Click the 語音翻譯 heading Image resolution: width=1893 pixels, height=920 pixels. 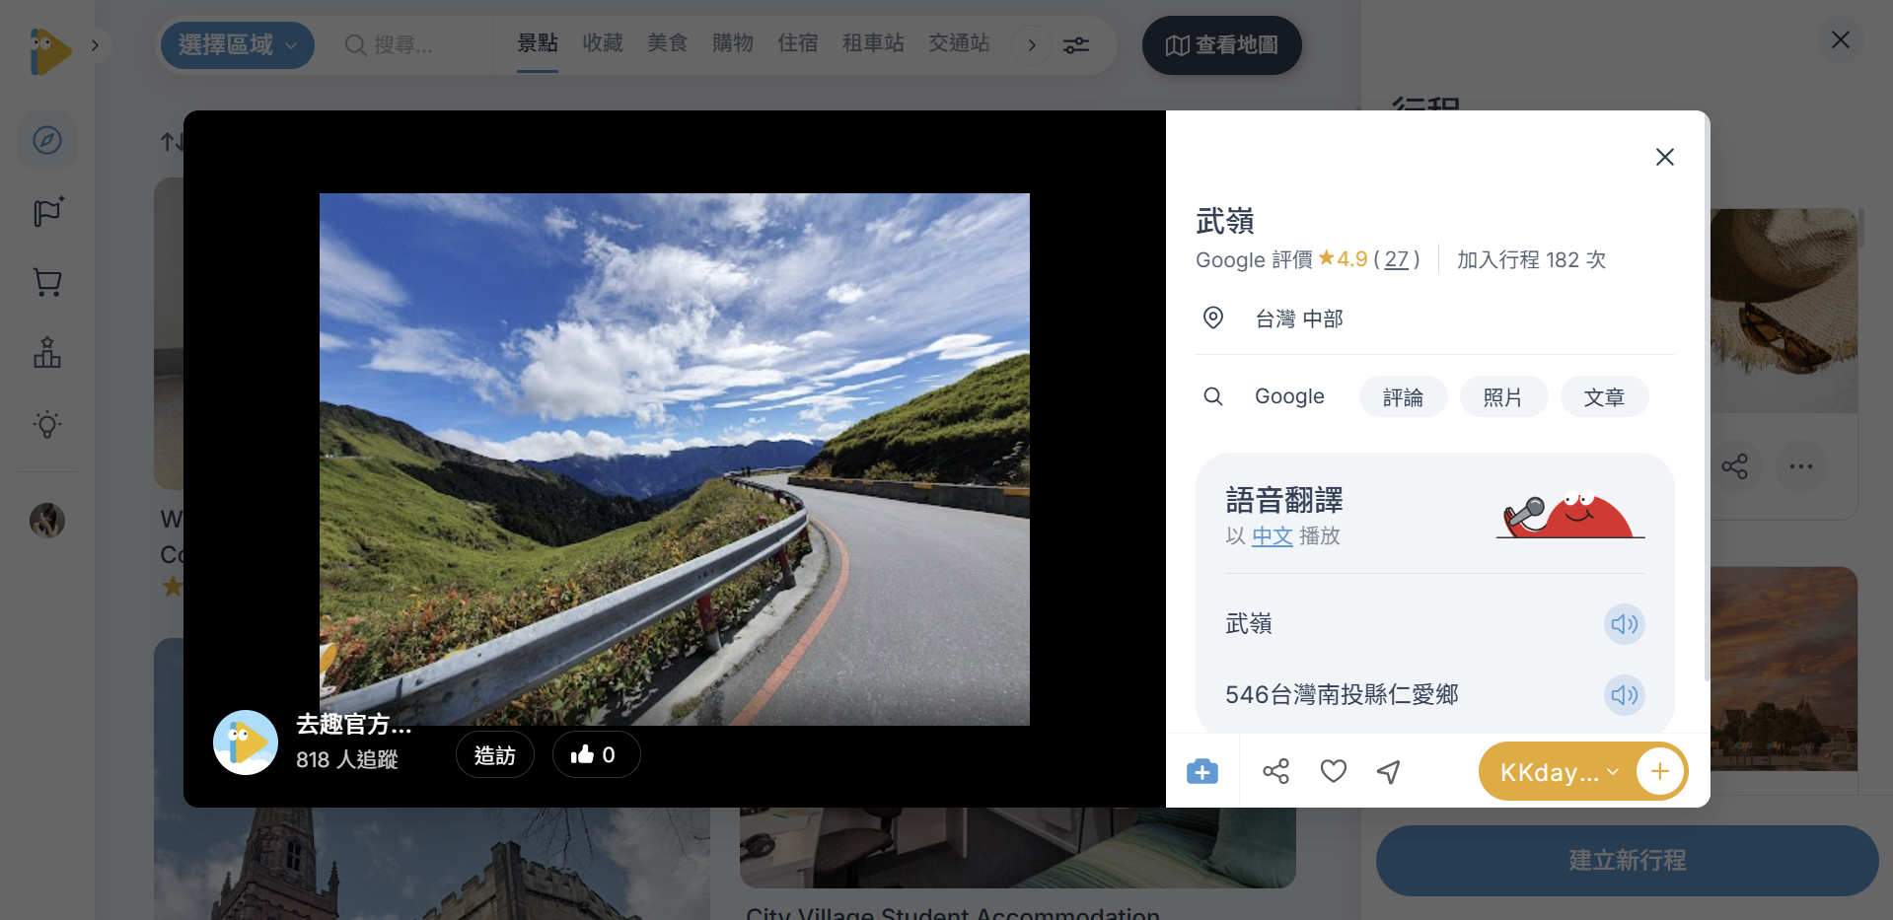pos(1284,501)
